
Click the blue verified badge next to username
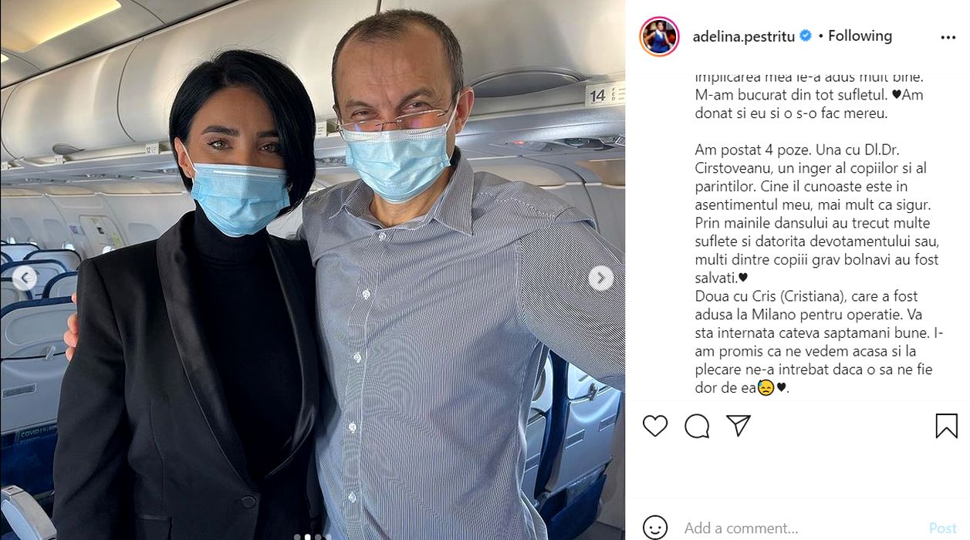[806, 35]
